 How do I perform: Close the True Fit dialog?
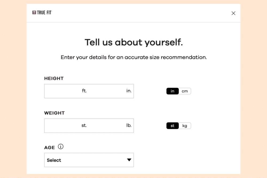[x=233, y=13]
